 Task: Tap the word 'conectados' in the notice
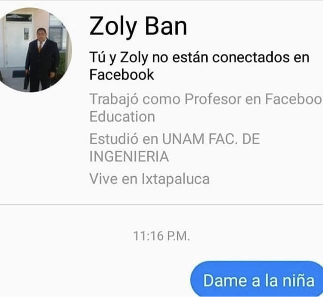click(251, 57)
